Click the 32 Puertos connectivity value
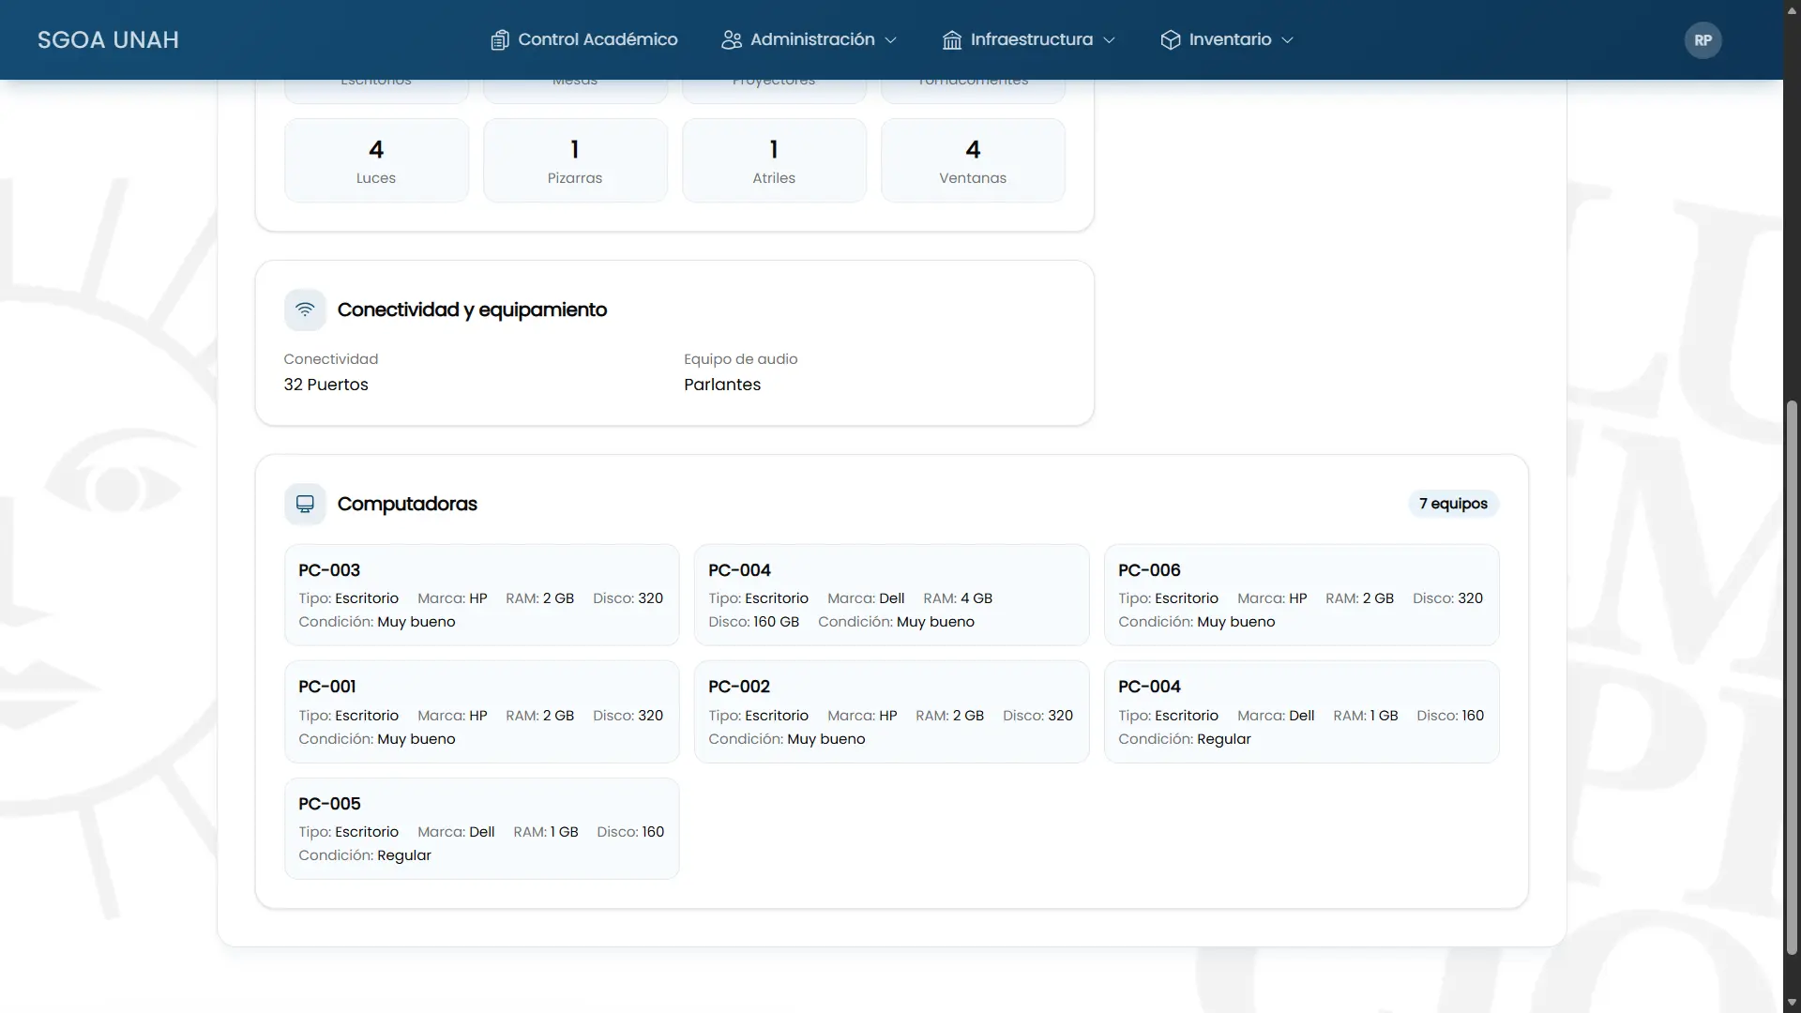Viewport: 1801px width, 1013px height. 326,385
